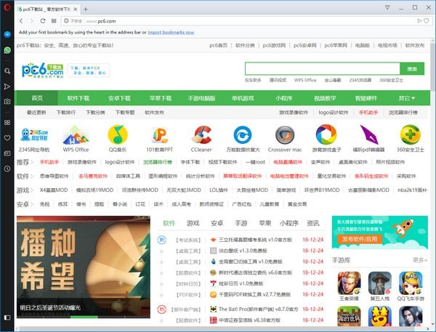Viewport: 436px width, 332px height.
Task: Click the pc6.com site logo
Action: pyautogui.click(x=43, y=70)
